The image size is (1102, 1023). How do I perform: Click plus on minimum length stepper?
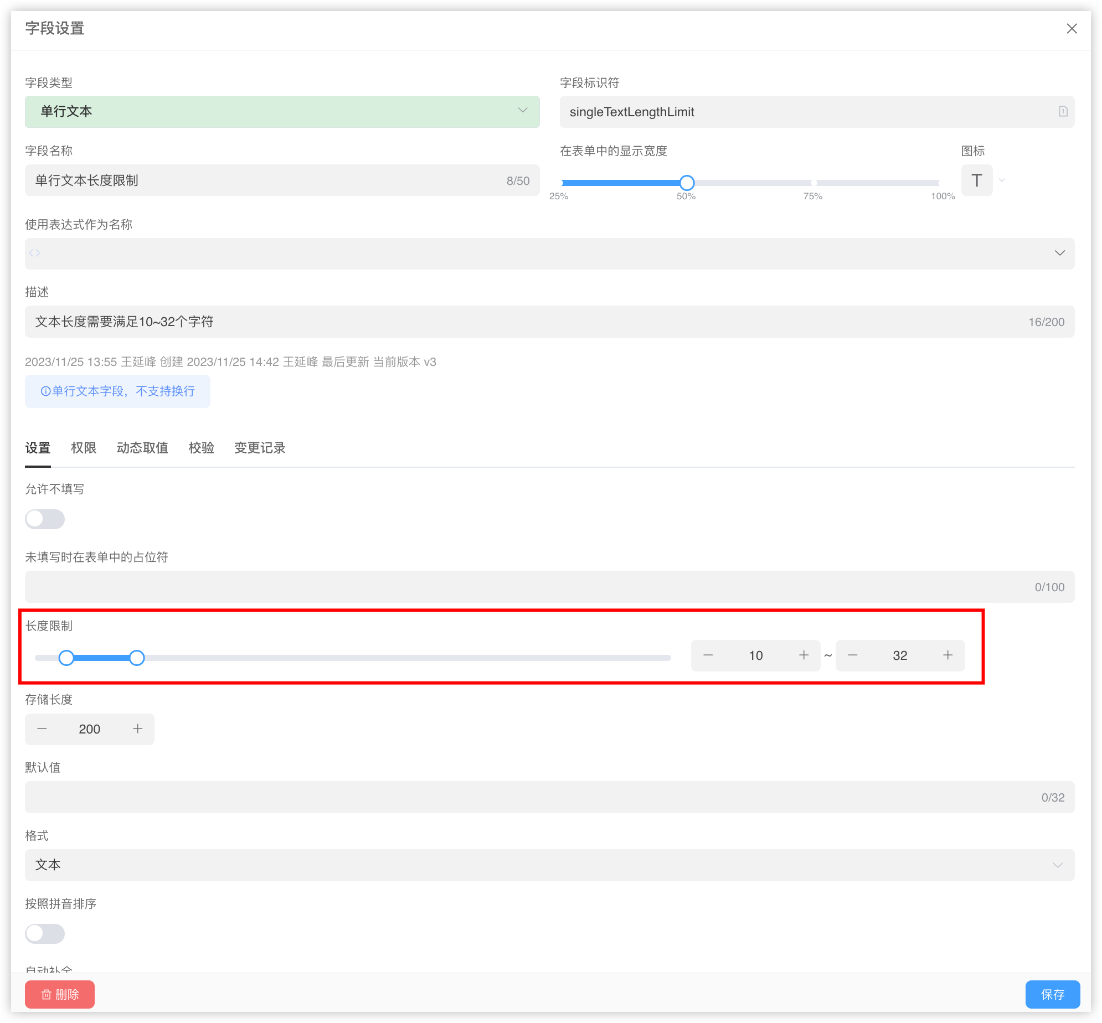click(804, 655)
